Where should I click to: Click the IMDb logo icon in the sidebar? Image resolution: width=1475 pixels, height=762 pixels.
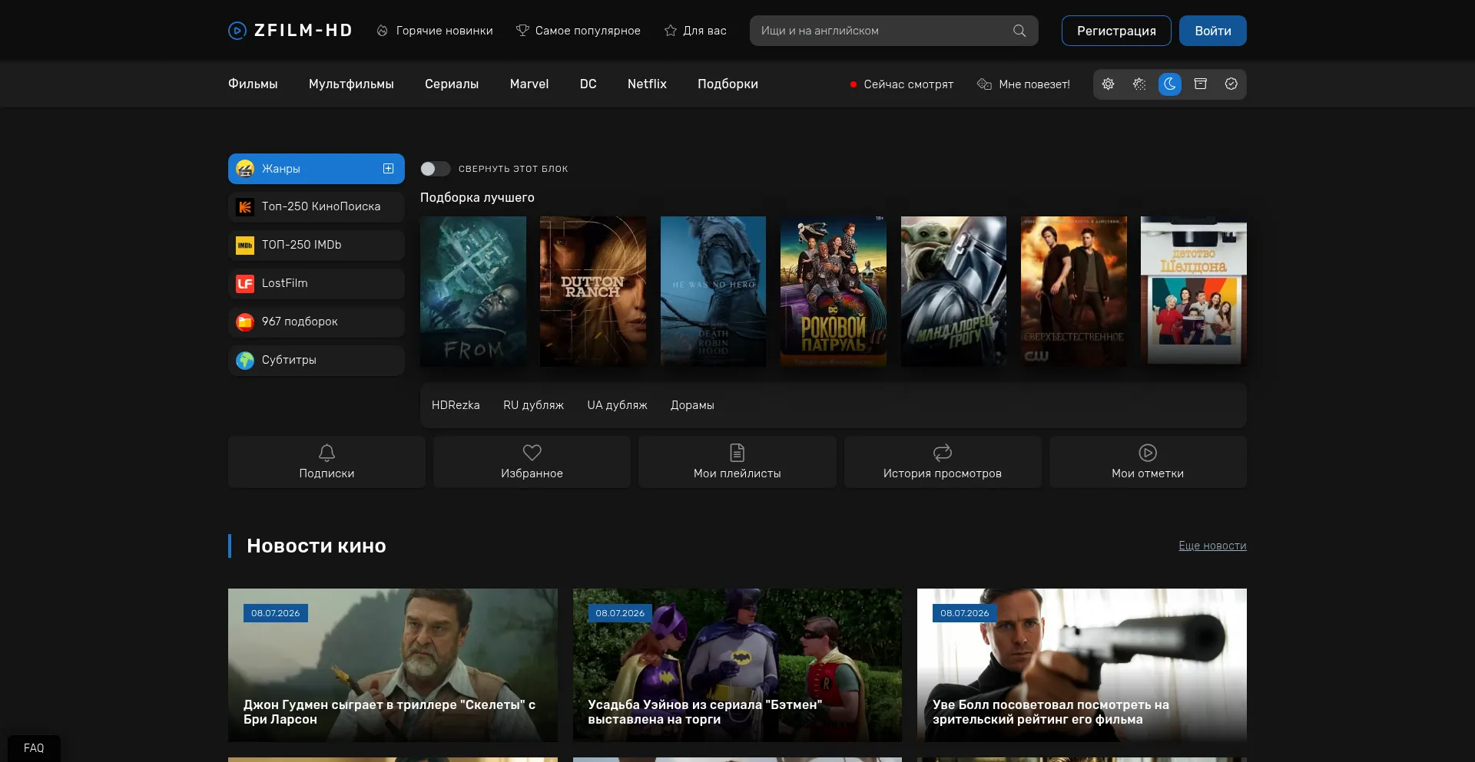click(245, 245)
